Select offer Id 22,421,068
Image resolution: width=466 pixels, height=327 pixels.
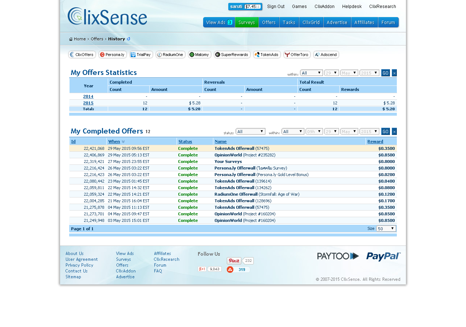[x=94, y=148]
